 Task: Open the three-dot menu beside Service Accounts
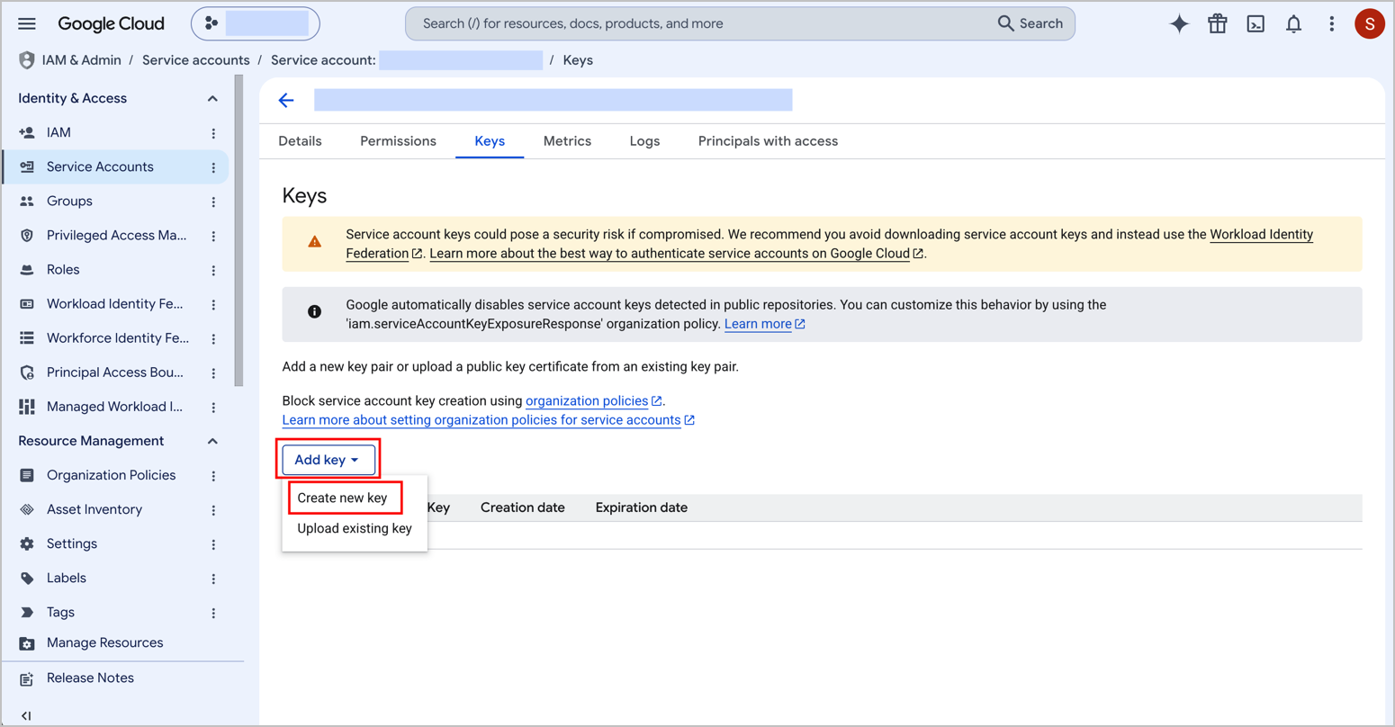pyautogui.click(x=213, y=167)
